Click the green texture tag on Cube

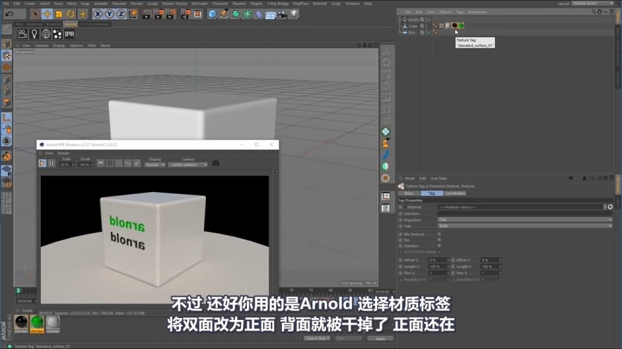click(x=461, y=25)
